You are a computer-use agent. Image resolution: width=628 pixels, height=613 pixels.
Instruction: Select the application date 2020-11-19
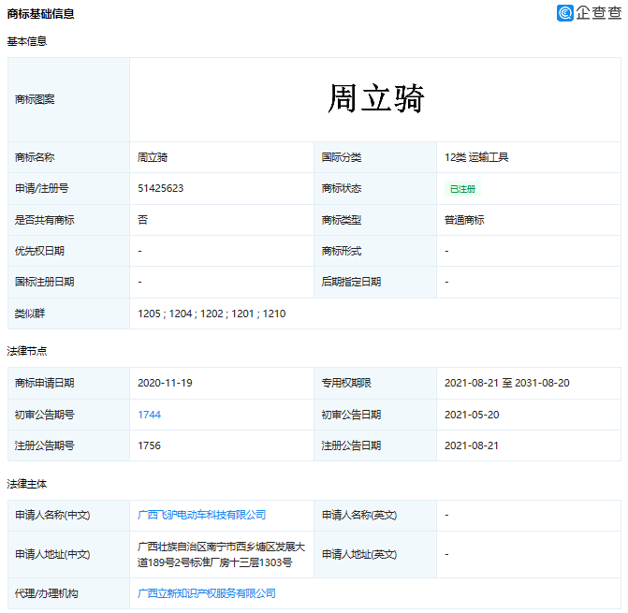click(x=166, y=384)
